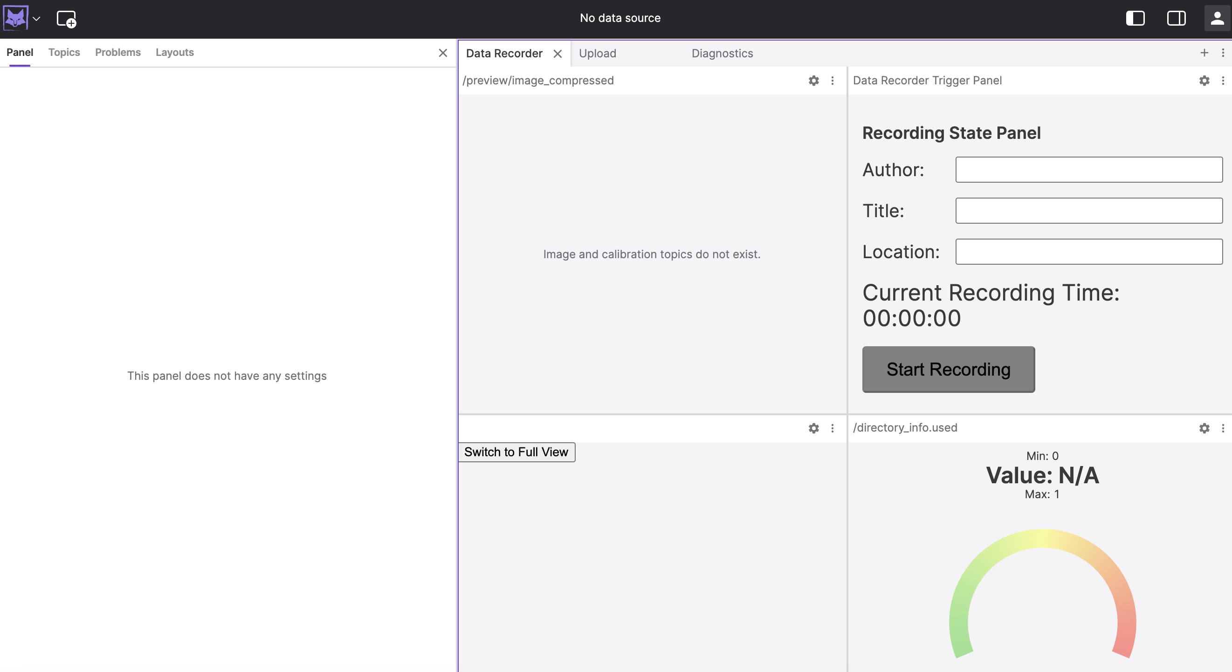
Task: Click the Start Recording button
Action: (x=949, y=369)
